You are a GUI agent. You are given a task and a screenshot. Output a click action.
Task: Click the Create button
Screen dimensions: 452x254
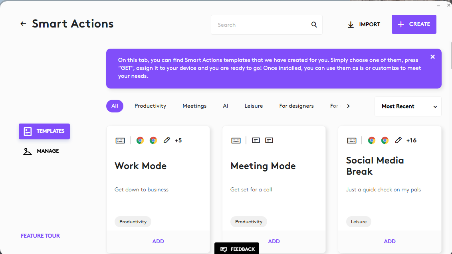(x=414, y=24)
